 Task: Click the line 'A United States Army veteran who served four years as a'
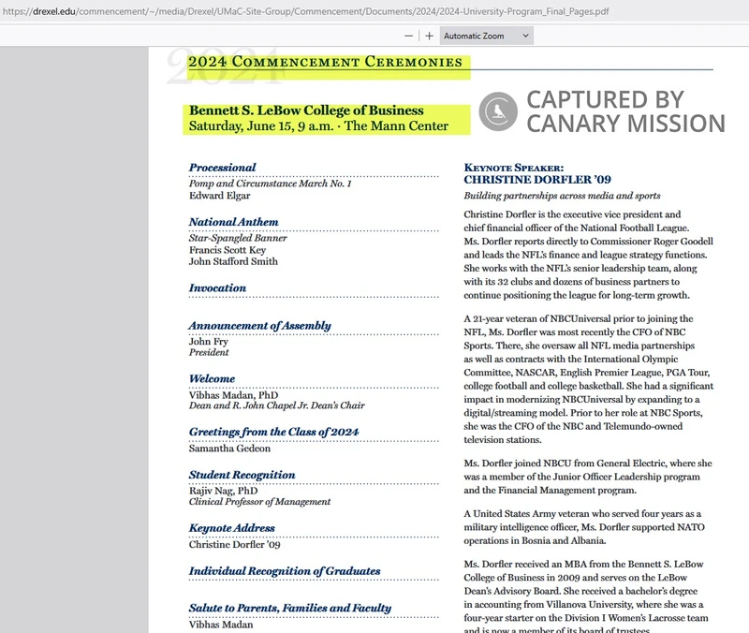coord(582,513)
